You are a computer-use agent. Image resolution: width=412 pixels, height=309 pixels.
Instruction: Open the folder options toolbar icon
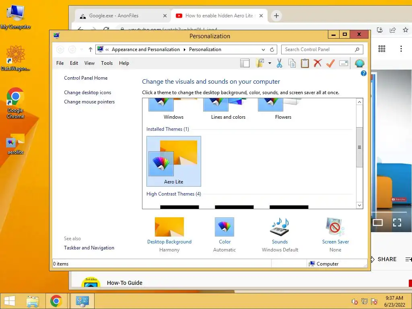tap(260, 63)
